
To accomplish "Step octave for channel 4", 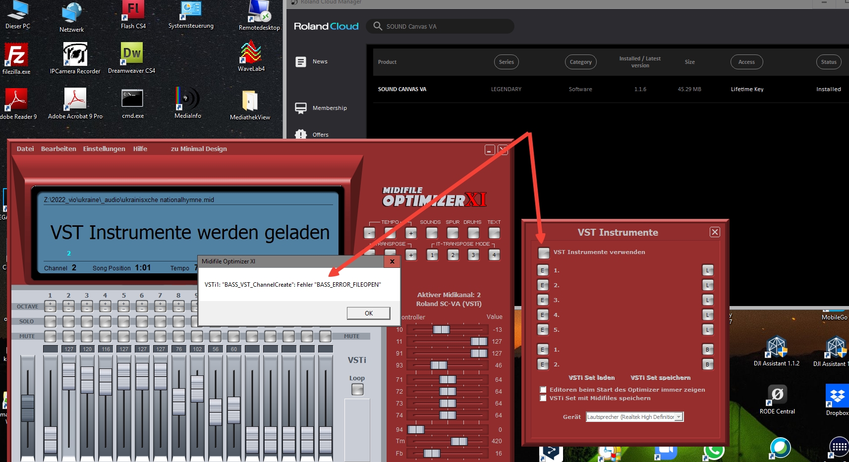I will click(105, 306).
